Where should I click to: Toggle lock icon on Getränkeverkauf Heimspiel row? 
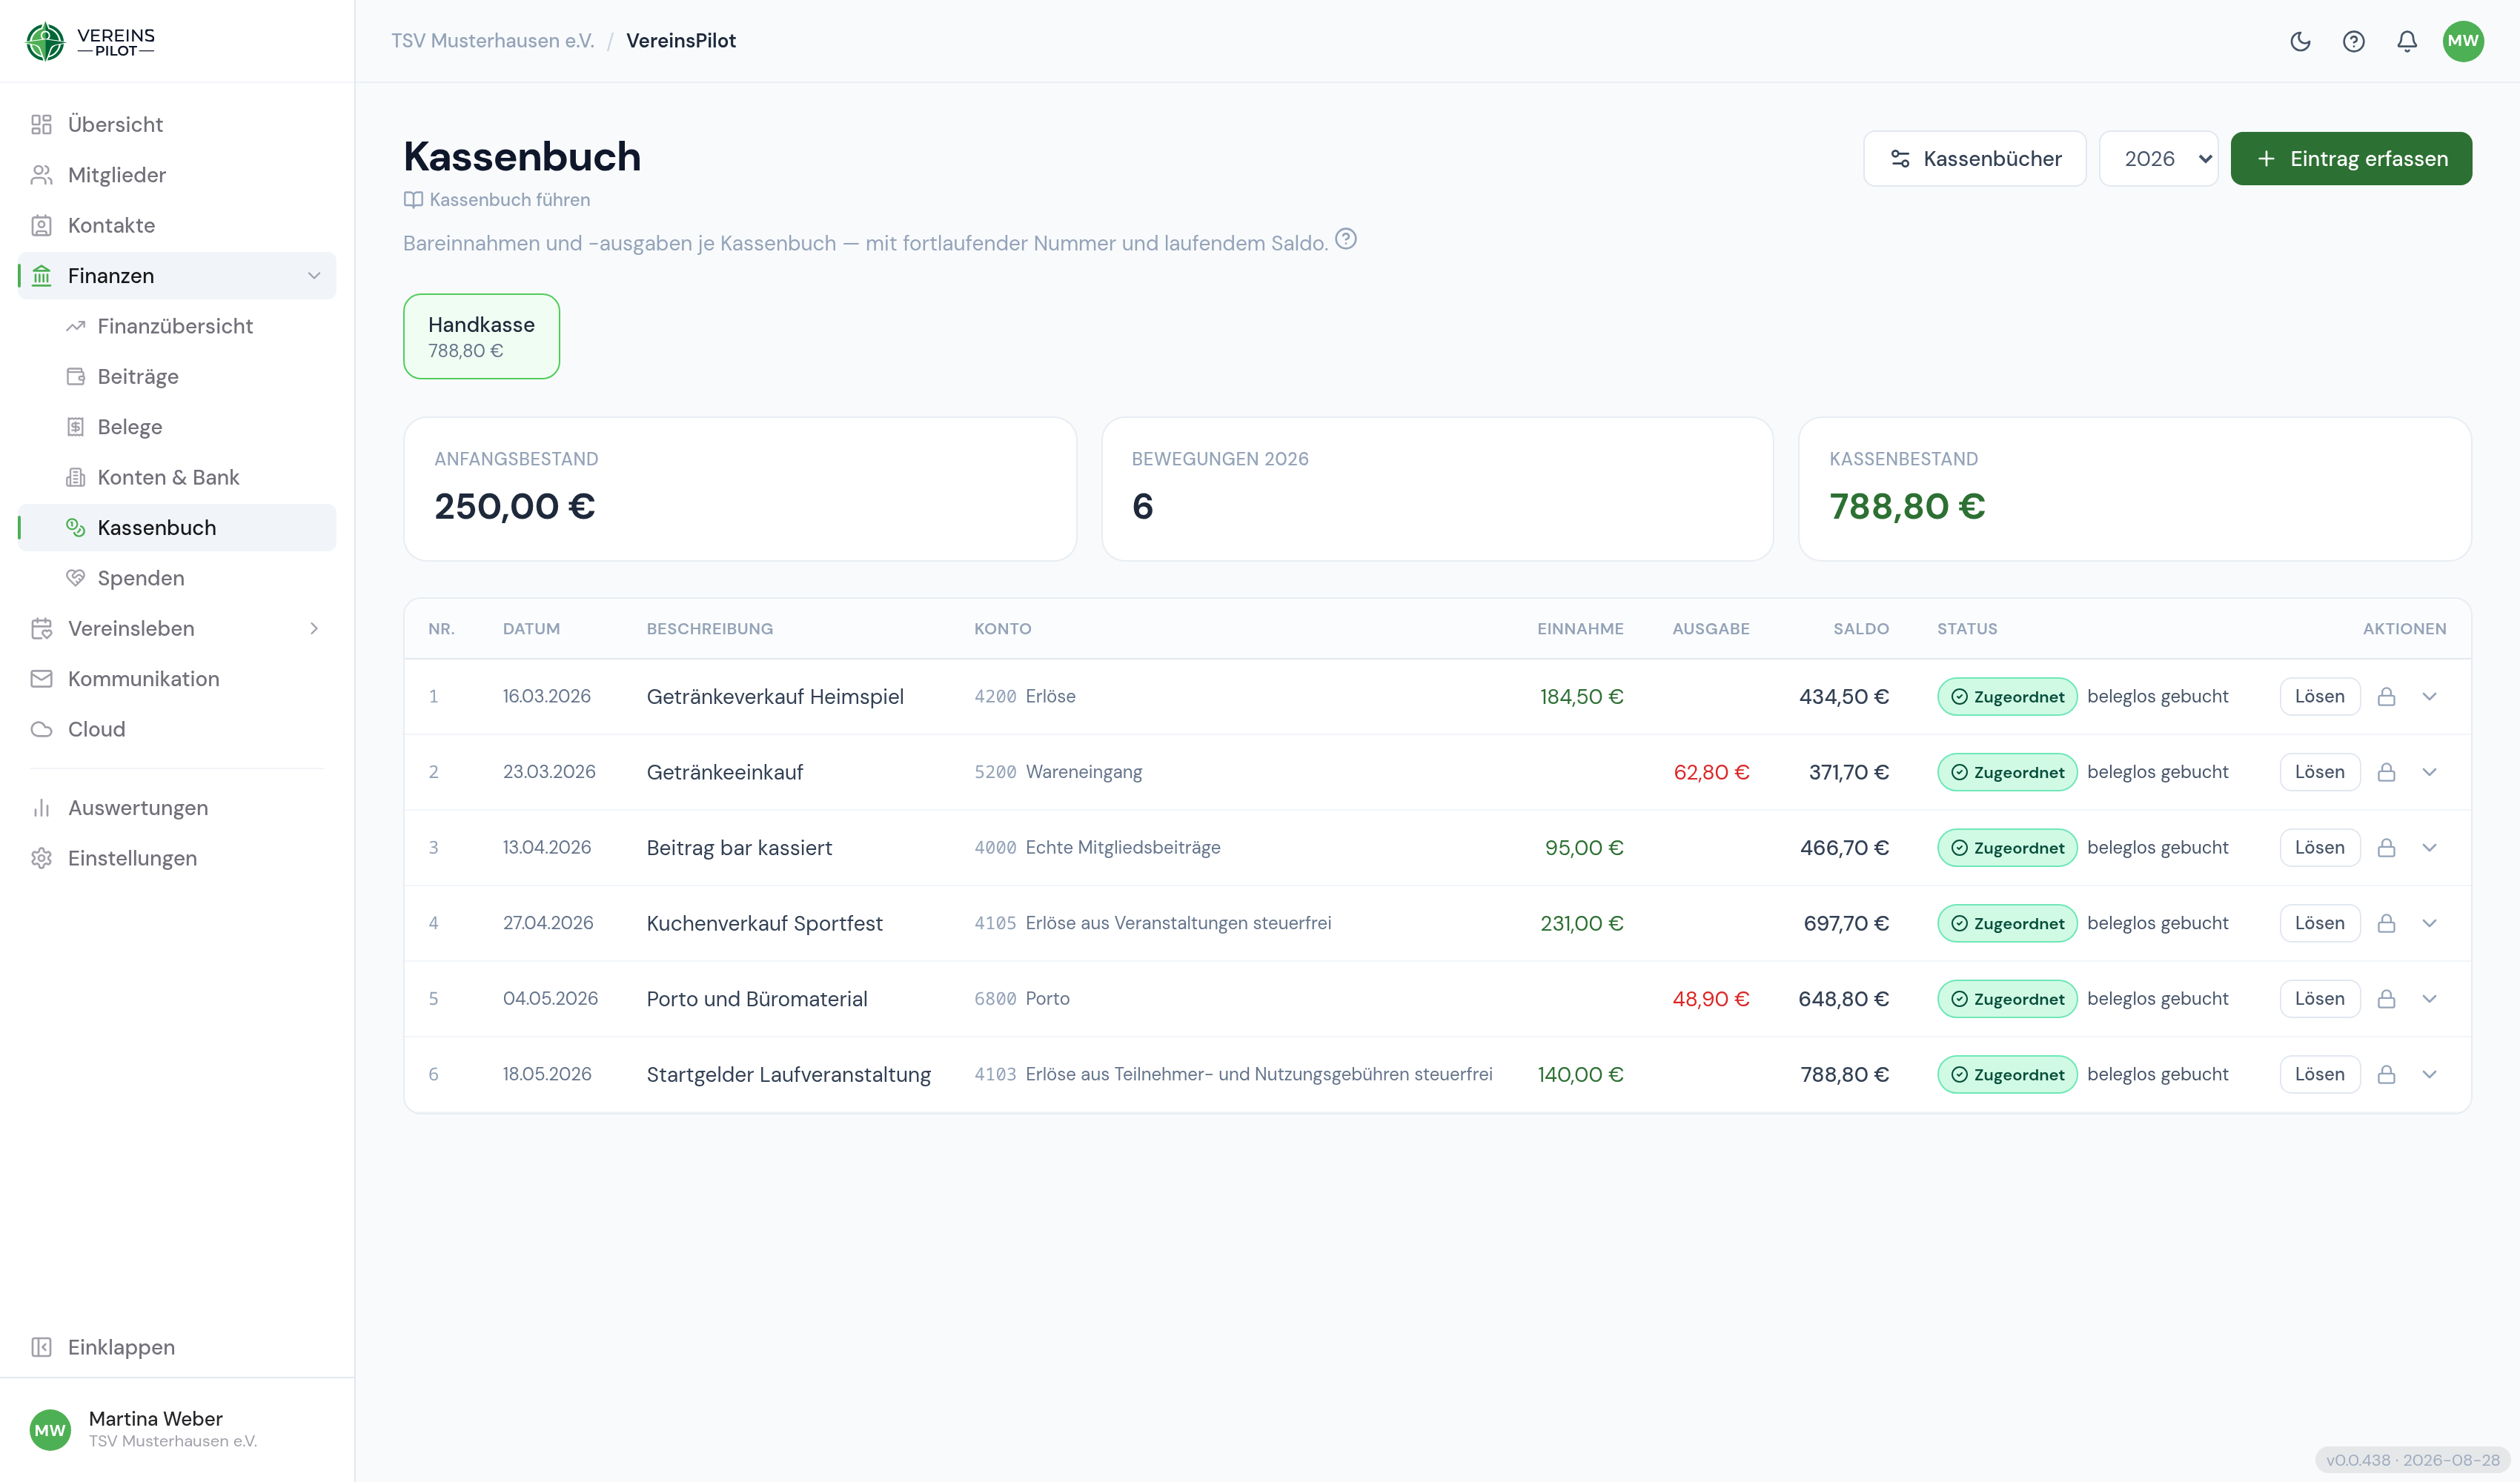tap(2386, 696)
